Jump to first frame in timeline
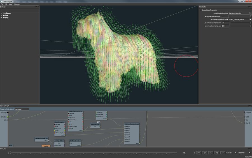This screenshot has width=252, height=158. (199, 153)
